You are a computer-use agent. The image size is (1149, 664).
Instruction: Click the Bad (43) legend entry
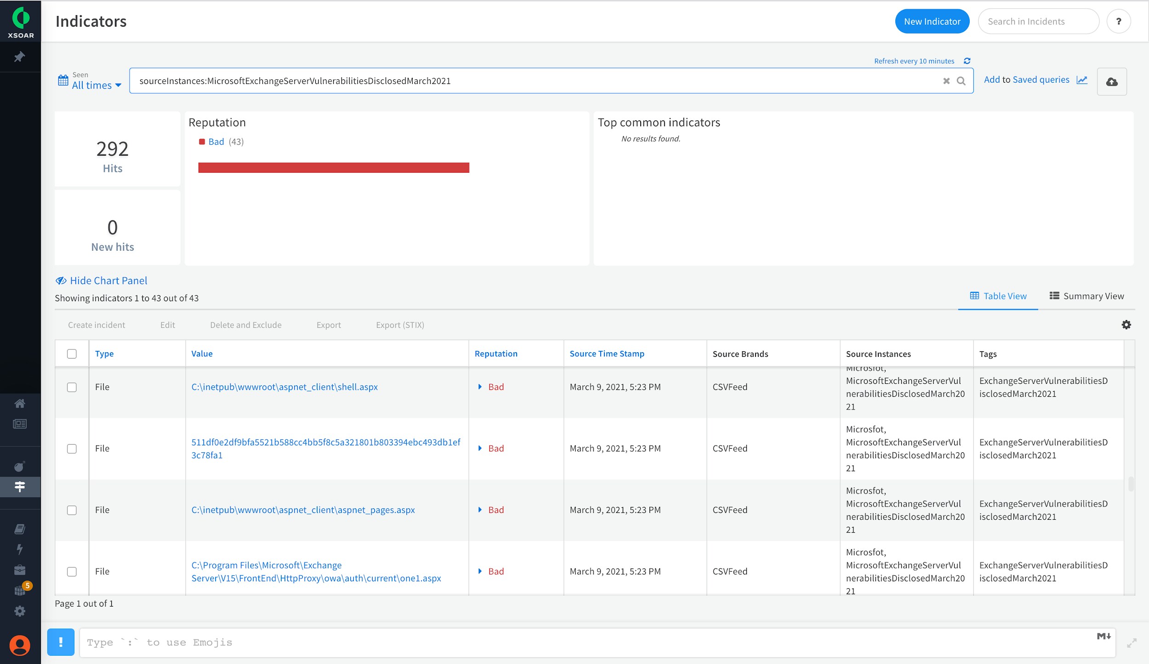[x=221, y=142]
